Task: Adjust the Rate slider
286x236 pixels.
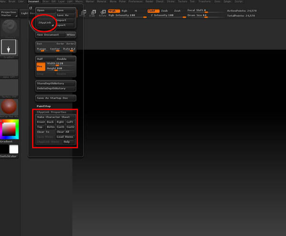Action: coord(69,49)
